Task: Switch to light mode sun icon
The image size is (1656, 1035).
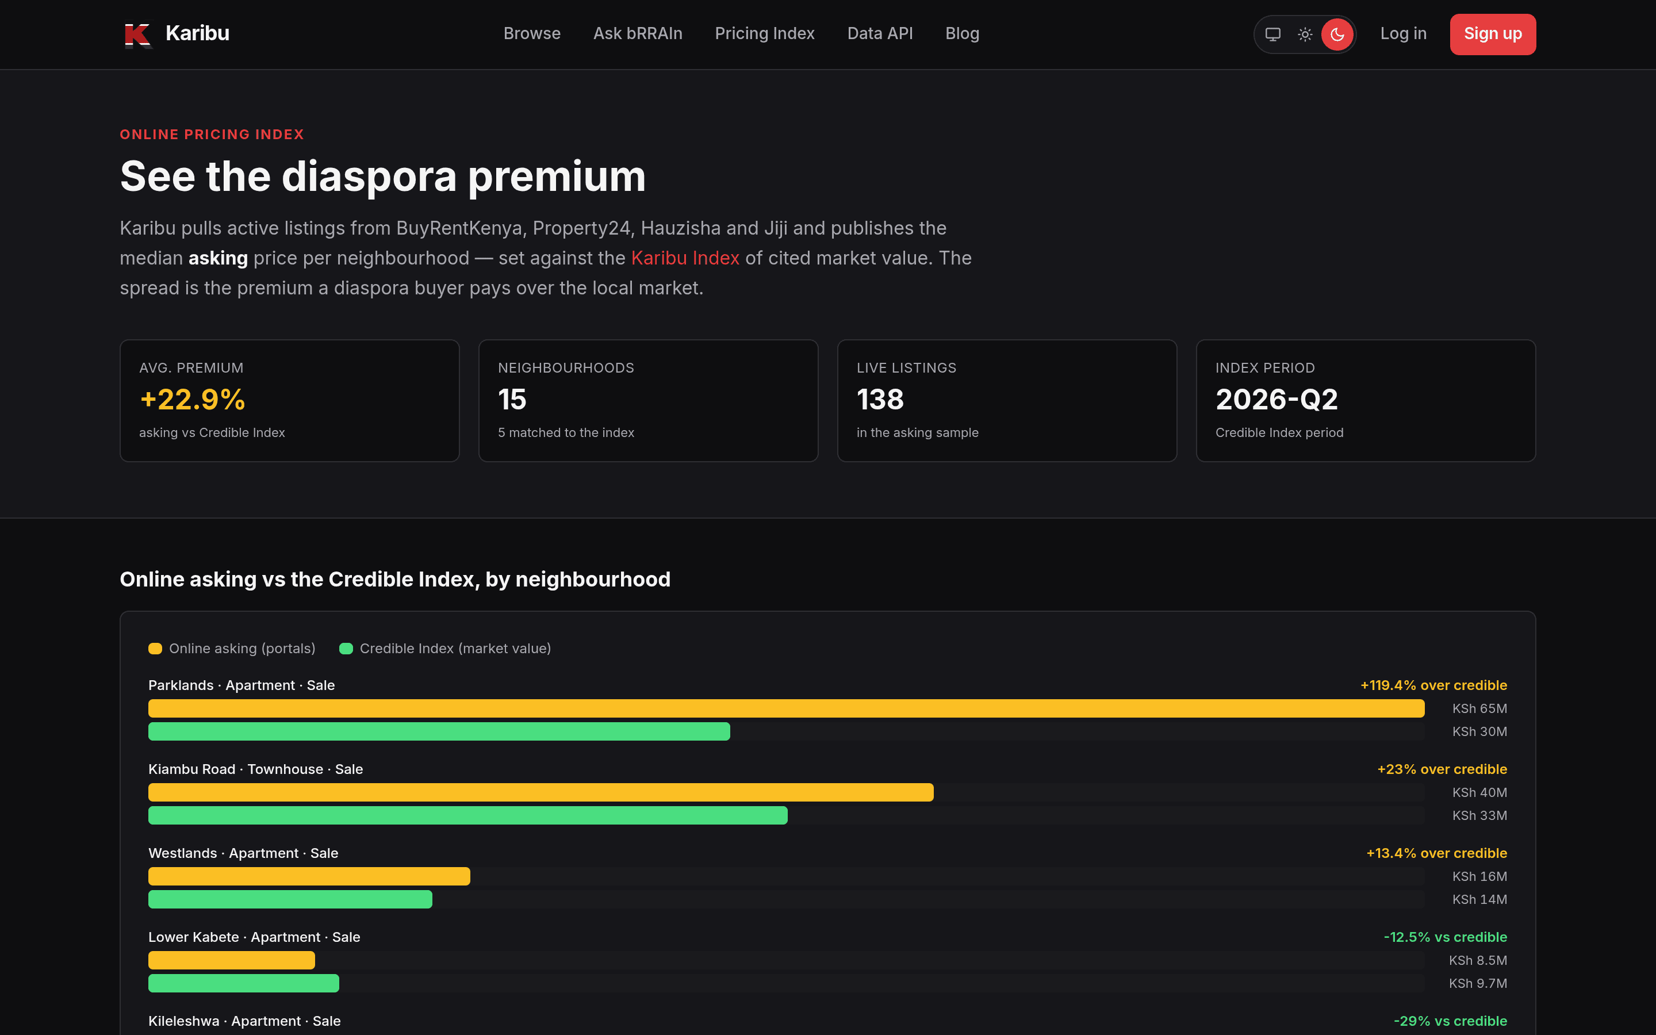Action: click(1305, 34)
